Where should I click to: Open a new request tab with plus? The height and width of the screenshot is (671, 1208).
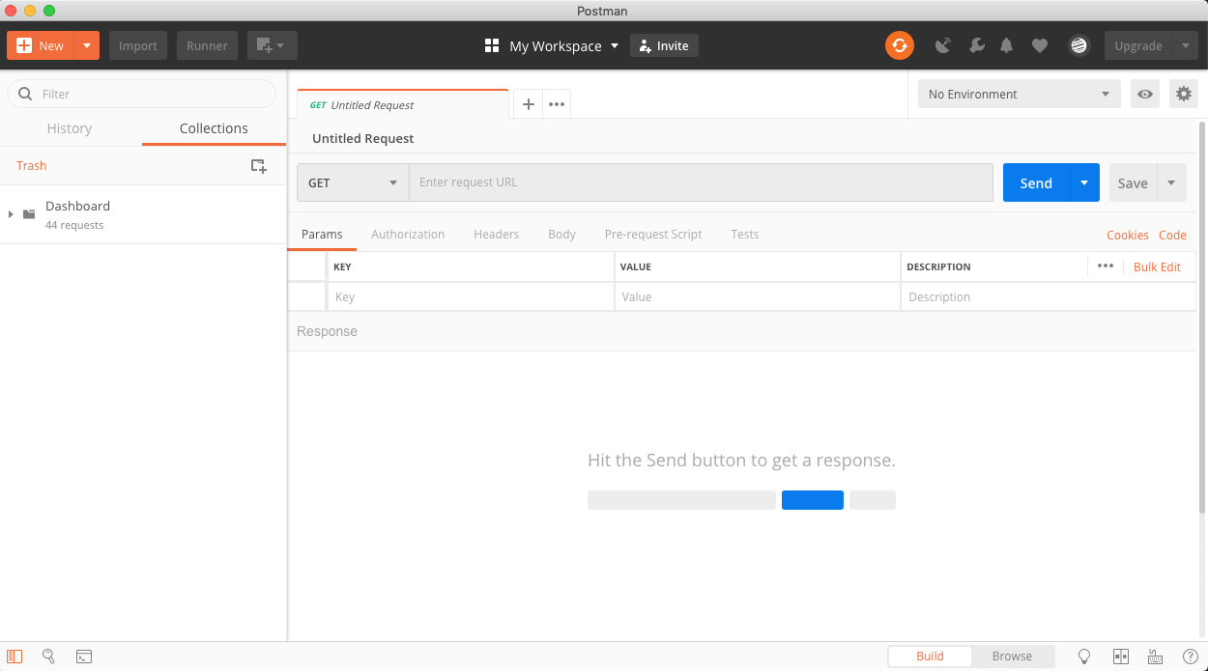point(528,104)
